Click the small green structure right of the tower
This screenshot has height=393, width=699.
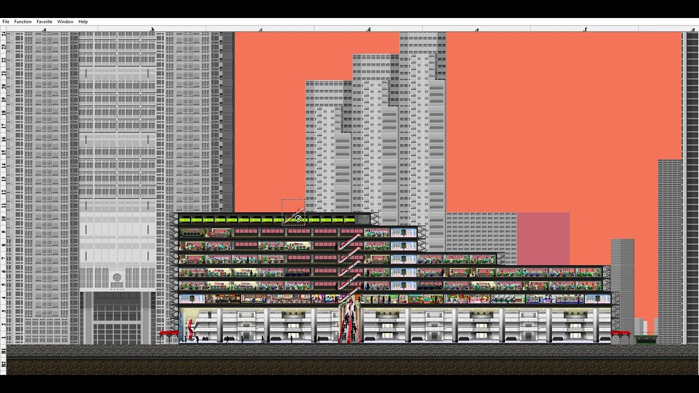[646, 340]
